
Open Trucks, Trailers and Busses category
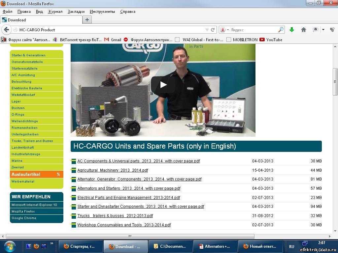click(x=36, y=141)
